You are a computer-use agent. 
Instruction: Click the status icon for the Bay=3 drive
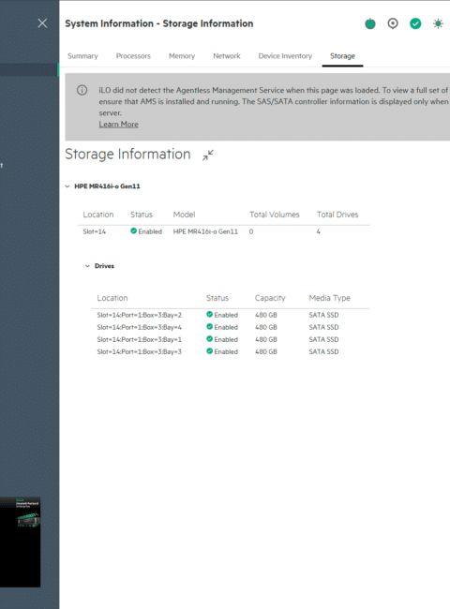[209, 351]
